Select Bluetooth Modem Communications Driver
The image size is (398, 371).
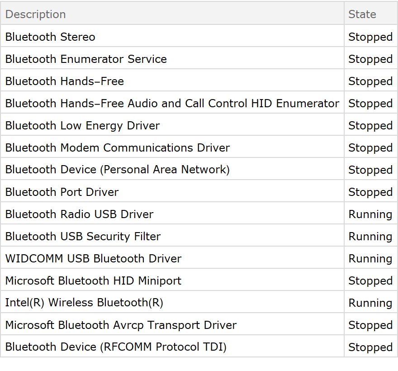[x=118, y=147]
